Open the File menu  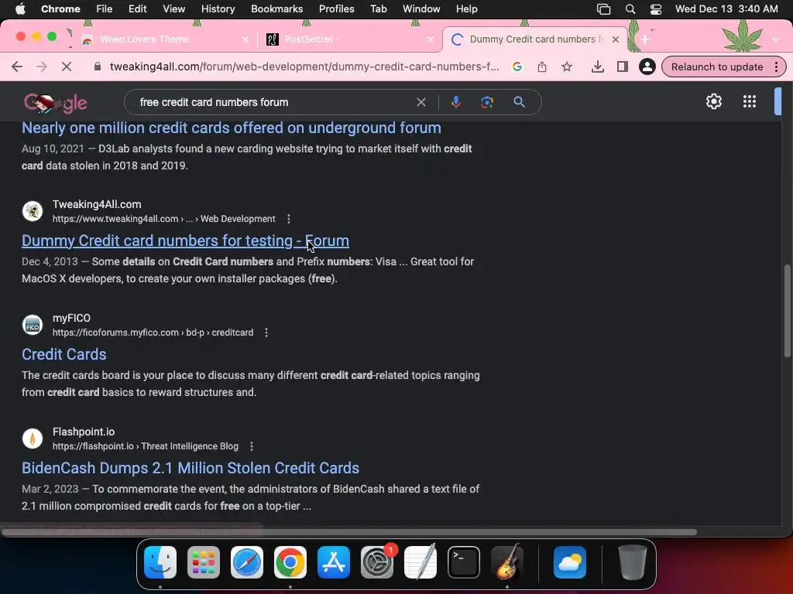pos(105,9)
